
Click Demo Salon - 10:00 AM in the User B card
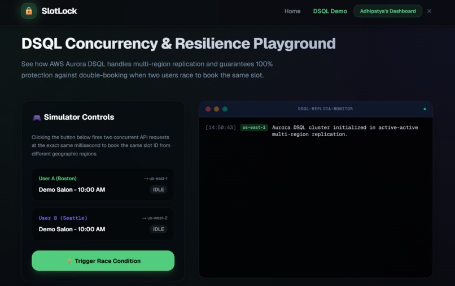tap(72, 229)
